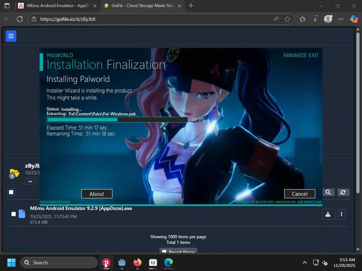Open a new browser tab
Screen dimensions: 362x271
[x=191, y=6]
